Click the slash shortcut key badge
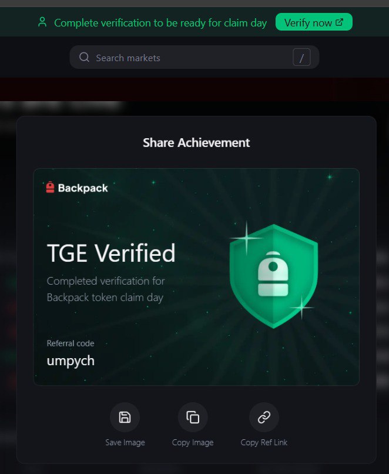This screenshot has width=389, height=474. 301,57
